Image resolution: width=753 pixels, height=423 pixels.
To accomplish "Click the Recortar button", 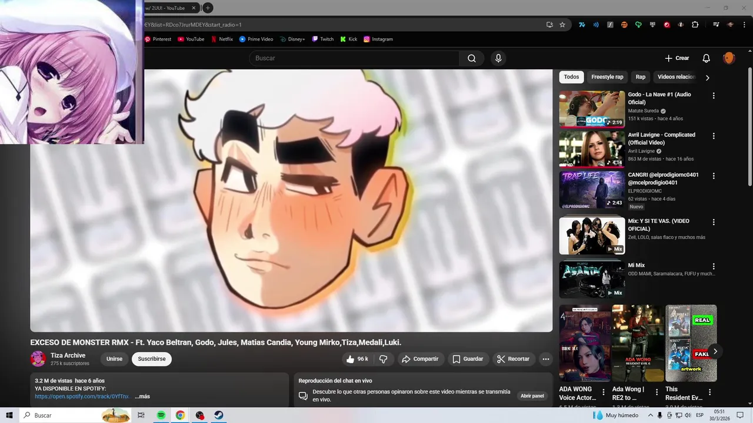I will (513, 359).
